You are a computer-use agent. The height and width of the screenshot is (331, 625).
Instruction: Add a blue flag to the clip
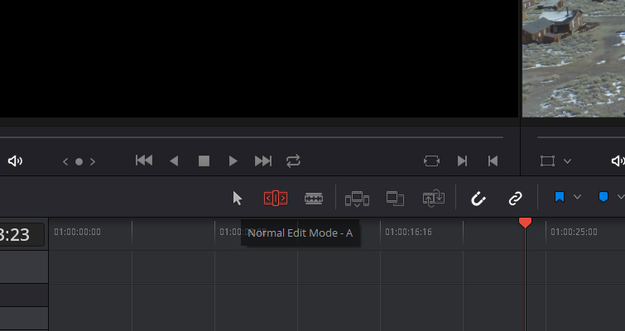(x=560, y=198)
